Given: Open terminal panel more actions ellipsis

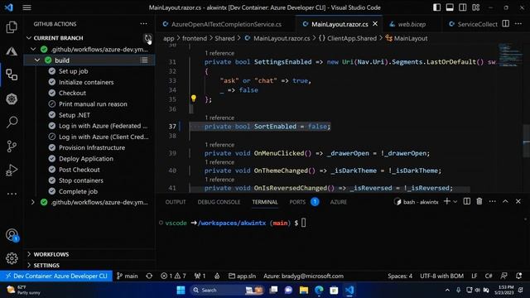Looking at the screenshot, I should [x=492, y=201].
